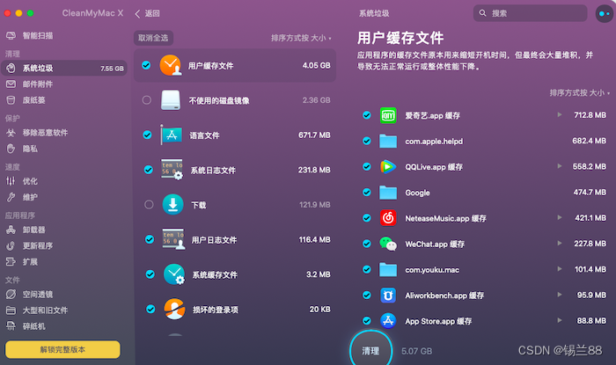Click 用户日志文件 log icon

(x=173, y=239)
